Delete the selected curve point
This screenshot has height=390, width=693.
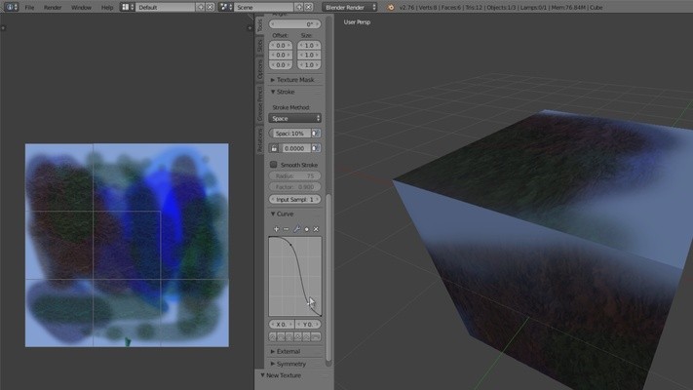click(x=316, y=228)
